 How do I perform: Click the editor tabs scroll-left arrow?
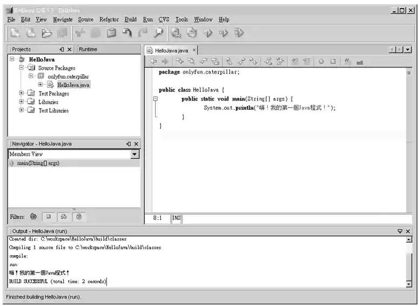point(392,50)
